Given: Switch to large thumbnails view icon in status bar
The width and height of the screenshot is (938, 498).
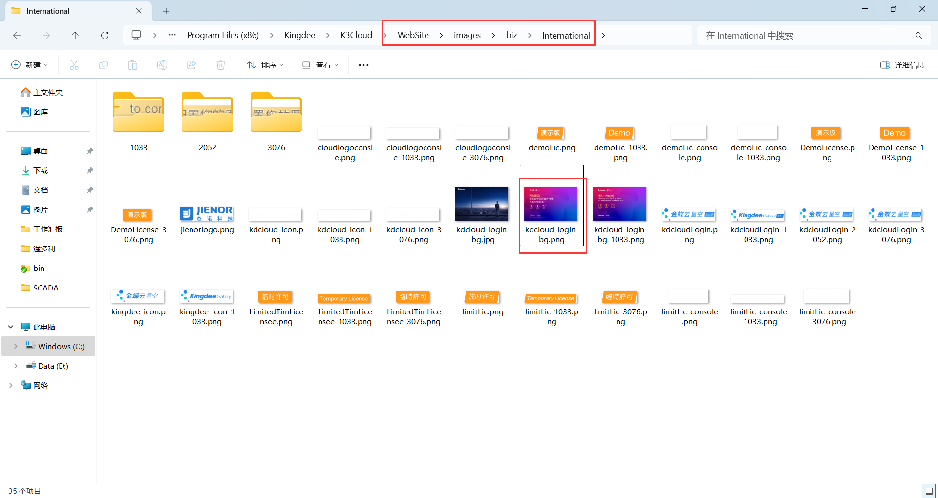Looking at the screenshot, I should pyautogui.click(x=929, y=491).
